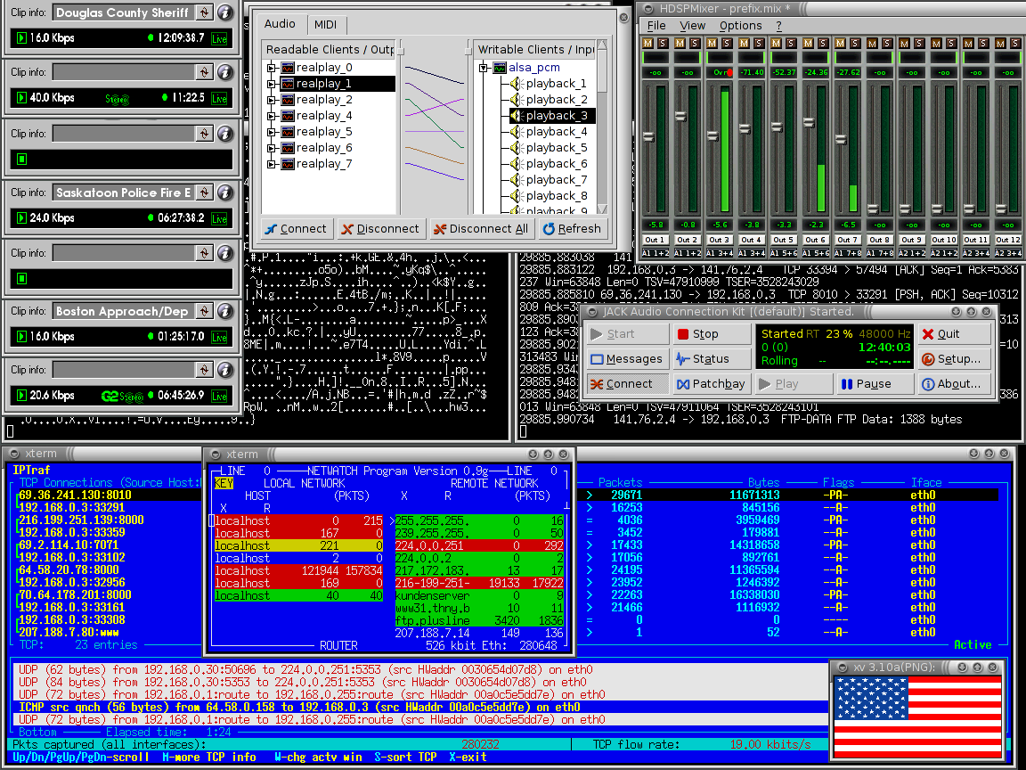Open HDSPMixer Options menu
This screenshot has width=1026, height=770.
[x=741, y=26]
